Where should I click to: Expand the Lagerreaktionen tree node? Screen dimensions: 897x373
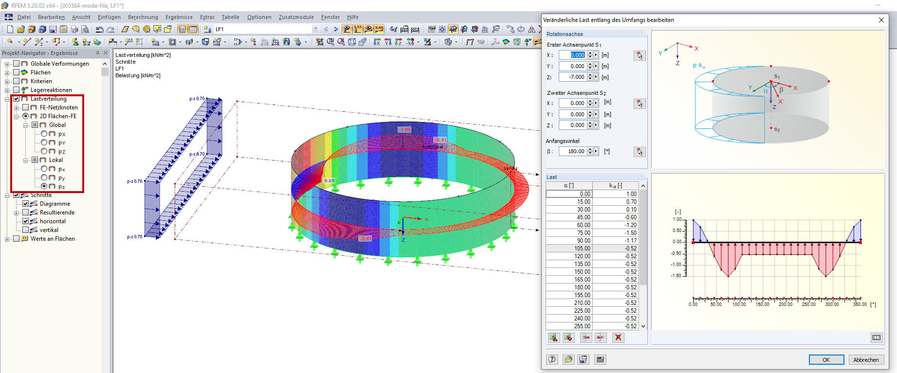tap(7, 90)
